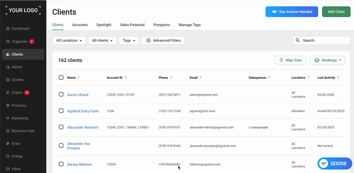The width and height of the screenshot is (354, 173).
Task: Sort by Account ID column arrows
Action: point(126,77)
